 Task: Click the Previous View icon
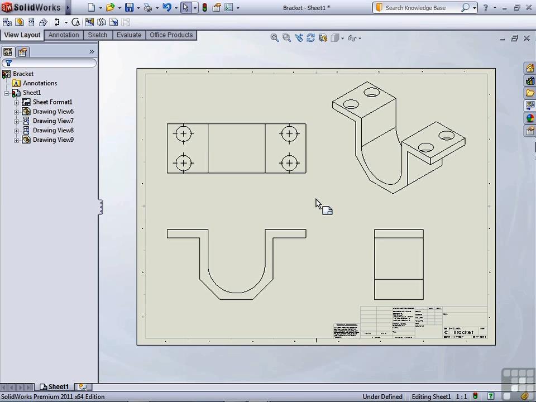[x=299, y=37]
